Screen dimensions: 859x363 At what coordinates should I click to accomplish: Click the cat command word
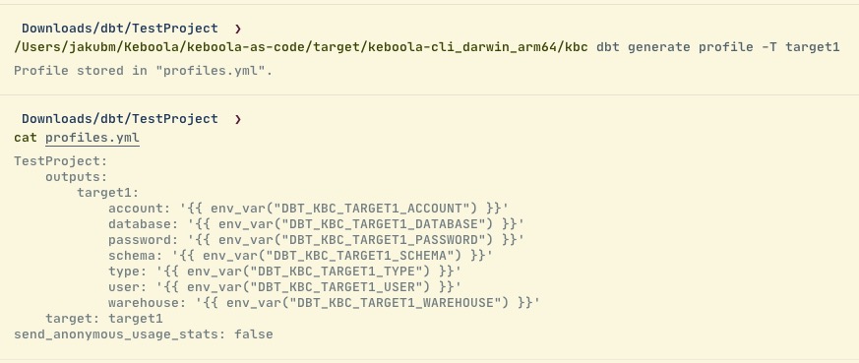(26, 138)
